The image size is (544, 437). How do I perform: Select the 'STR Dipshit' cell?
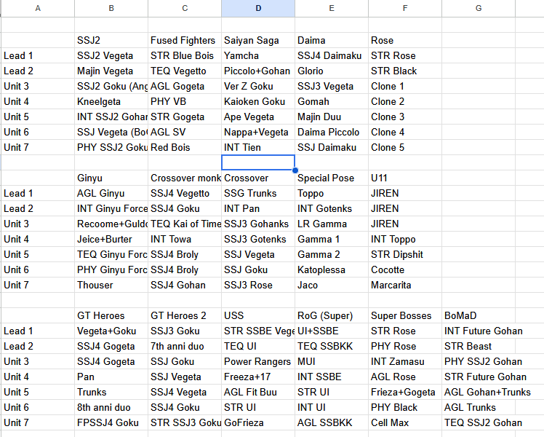pos(405,254)
